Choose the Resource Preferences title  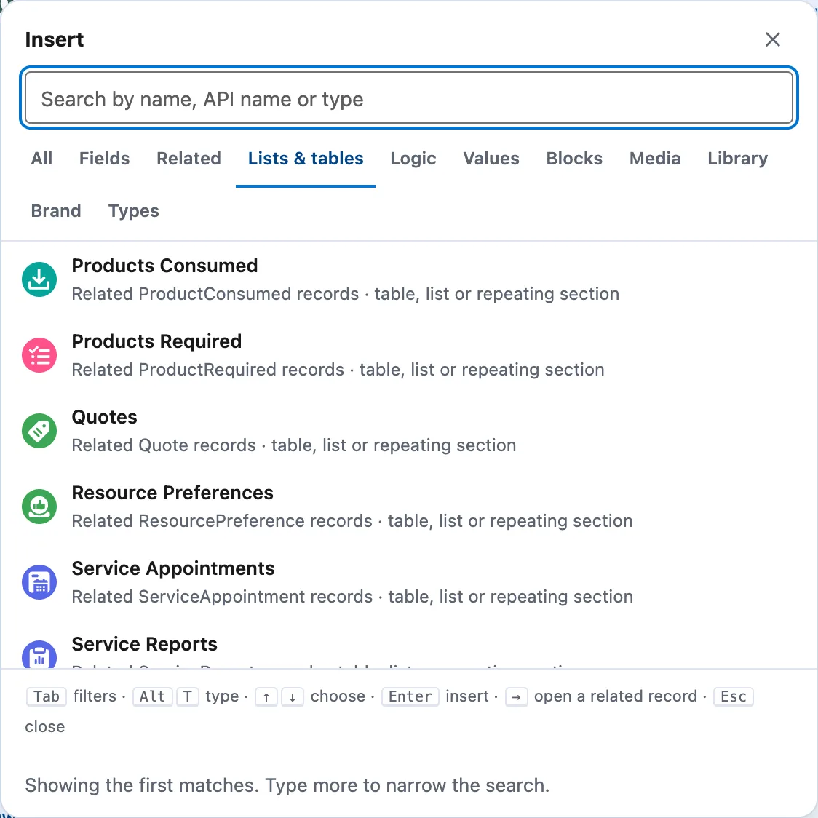click(172, 493)
